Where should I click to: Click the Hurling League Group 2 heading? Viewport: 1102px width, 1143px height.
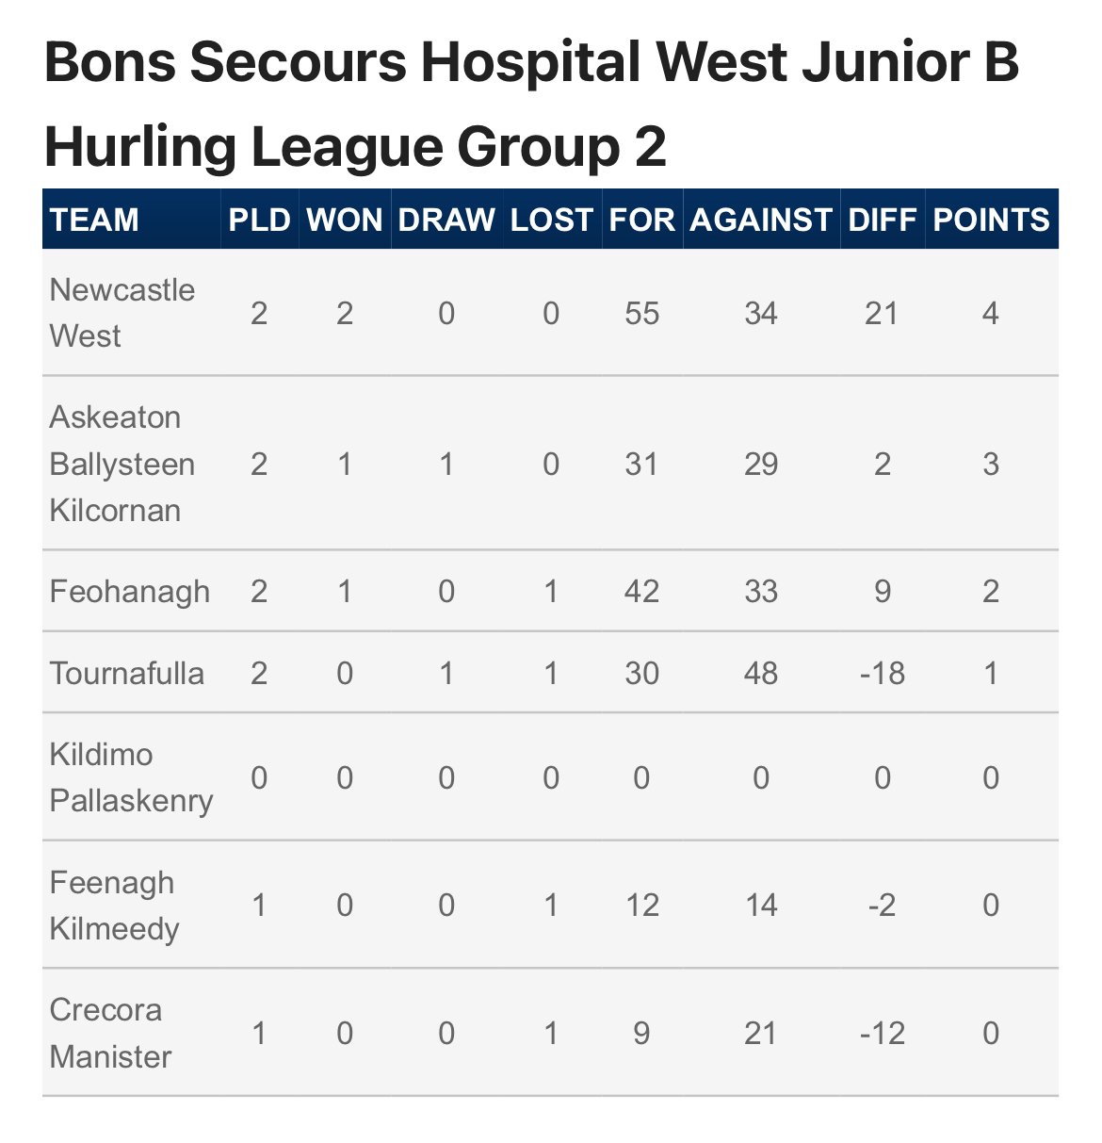coord(355,148)
